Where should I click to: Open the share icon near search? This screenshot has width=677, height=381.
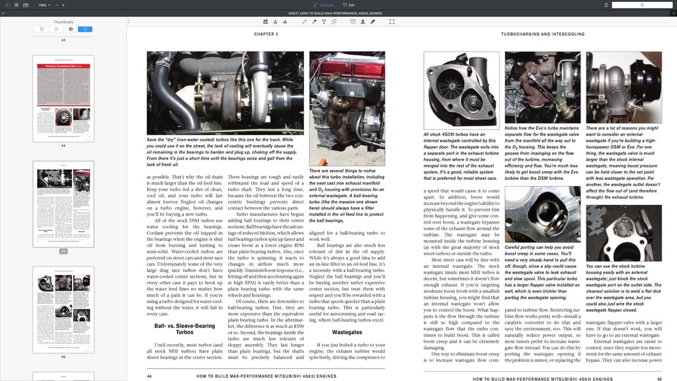606,5
